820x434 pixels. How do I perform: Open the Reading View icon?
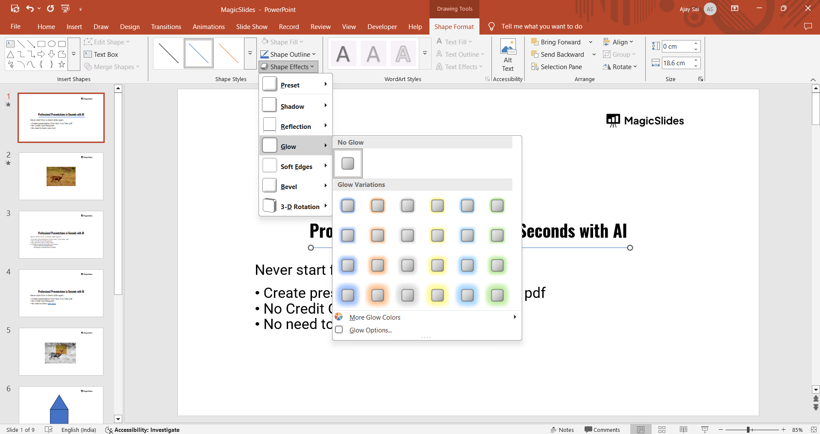click(683, 430)
